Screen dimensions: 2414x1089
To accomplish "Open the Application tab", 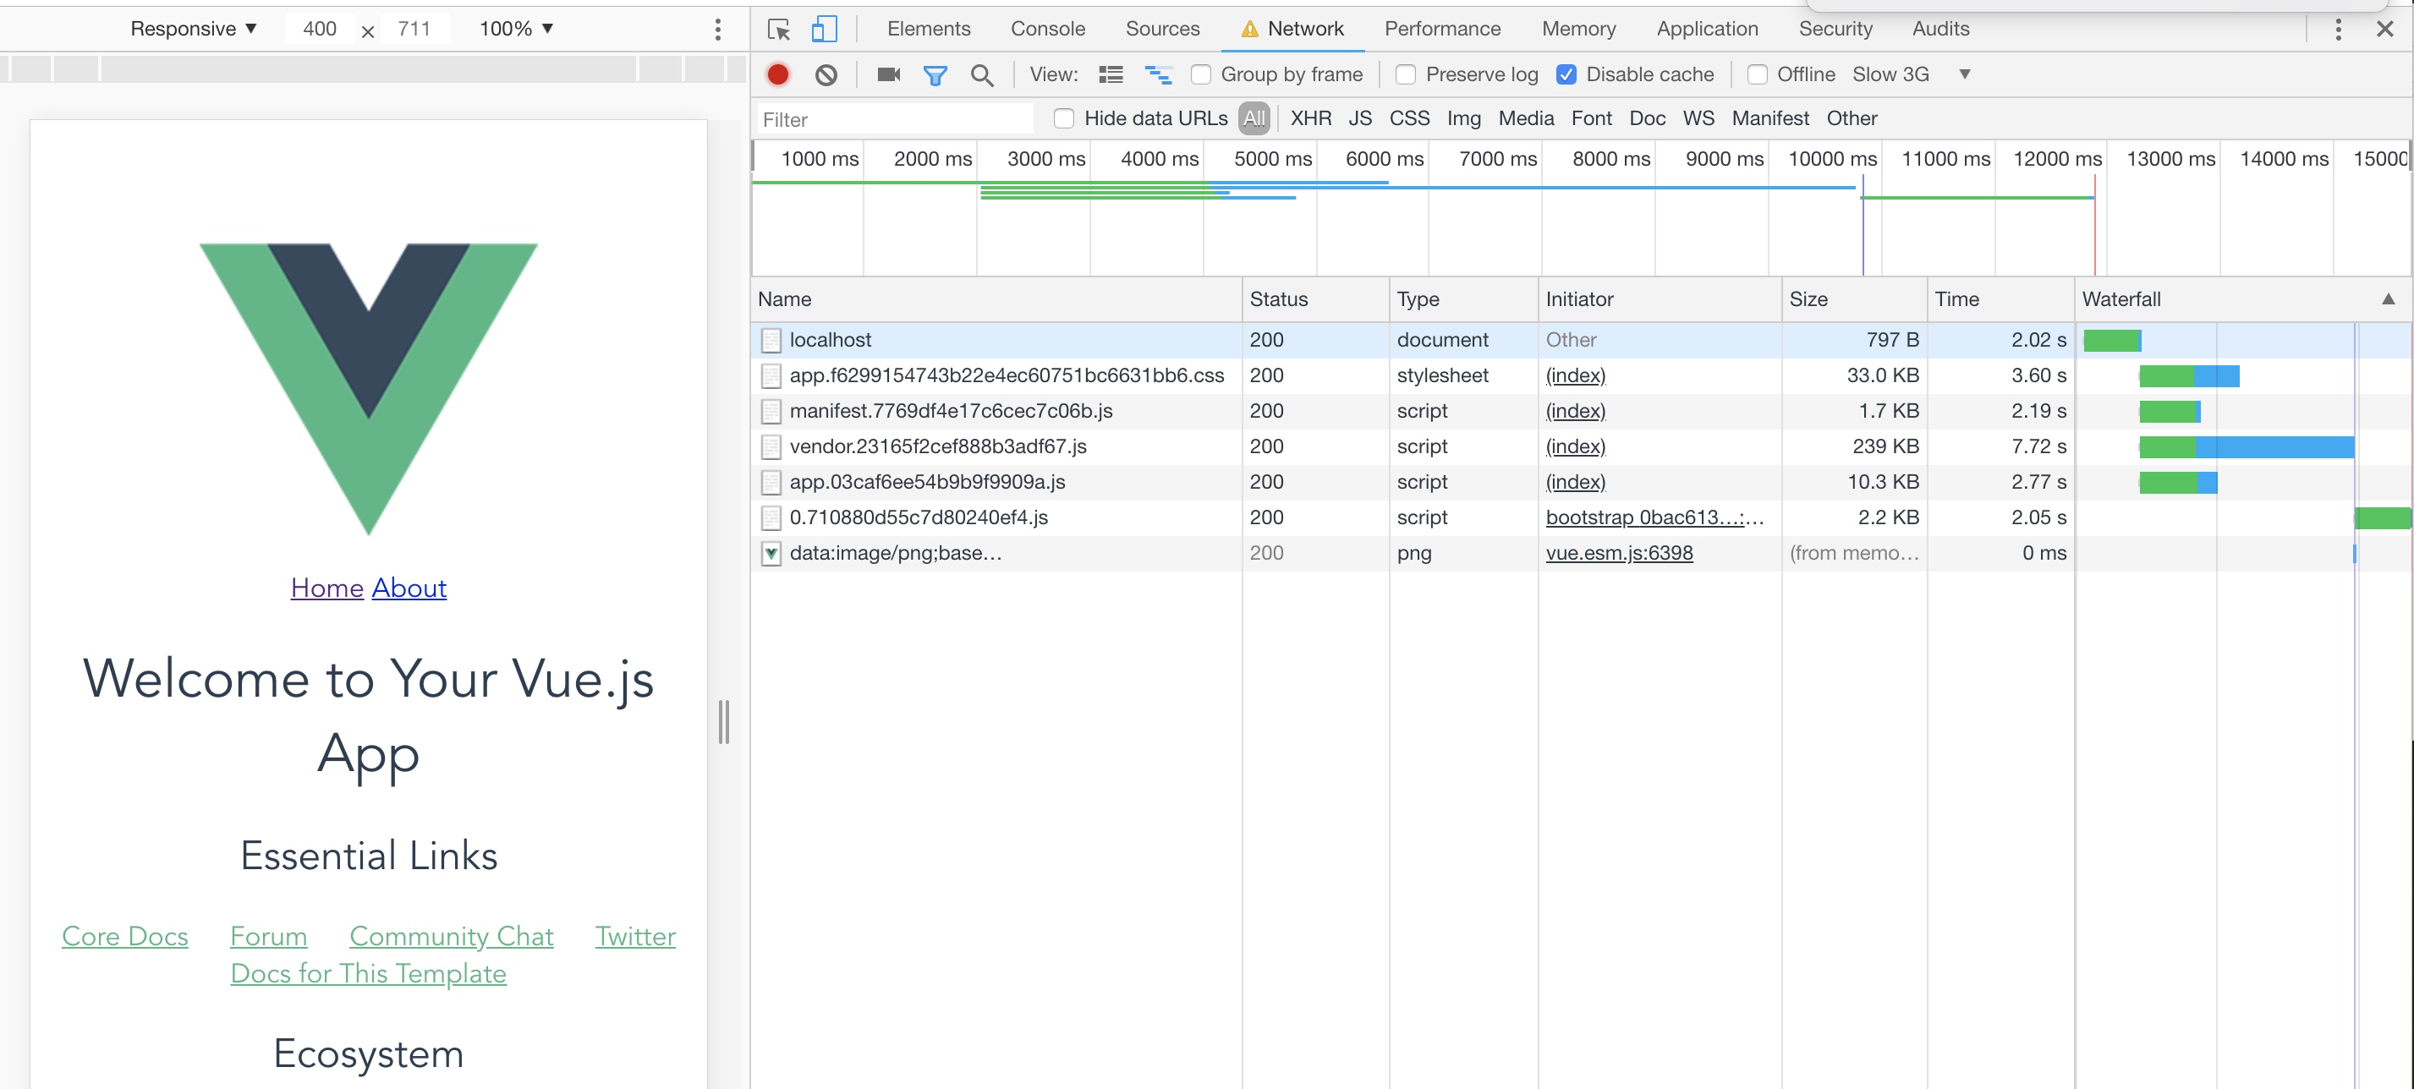I will pyautogui.click(x=1707, y=29).
